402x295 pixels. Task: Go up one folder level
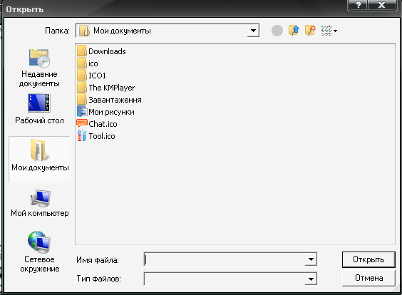(294, 31)
